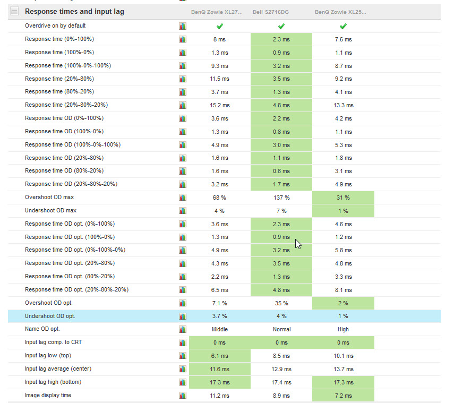
Task: Click the Middle OD opt. name value
Action: (x=220, y=330)
